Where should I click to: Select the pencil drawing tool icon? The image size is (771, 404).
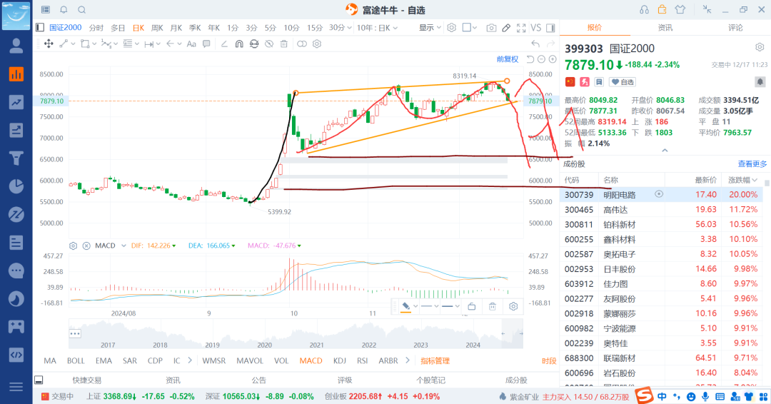click(506, 28)
